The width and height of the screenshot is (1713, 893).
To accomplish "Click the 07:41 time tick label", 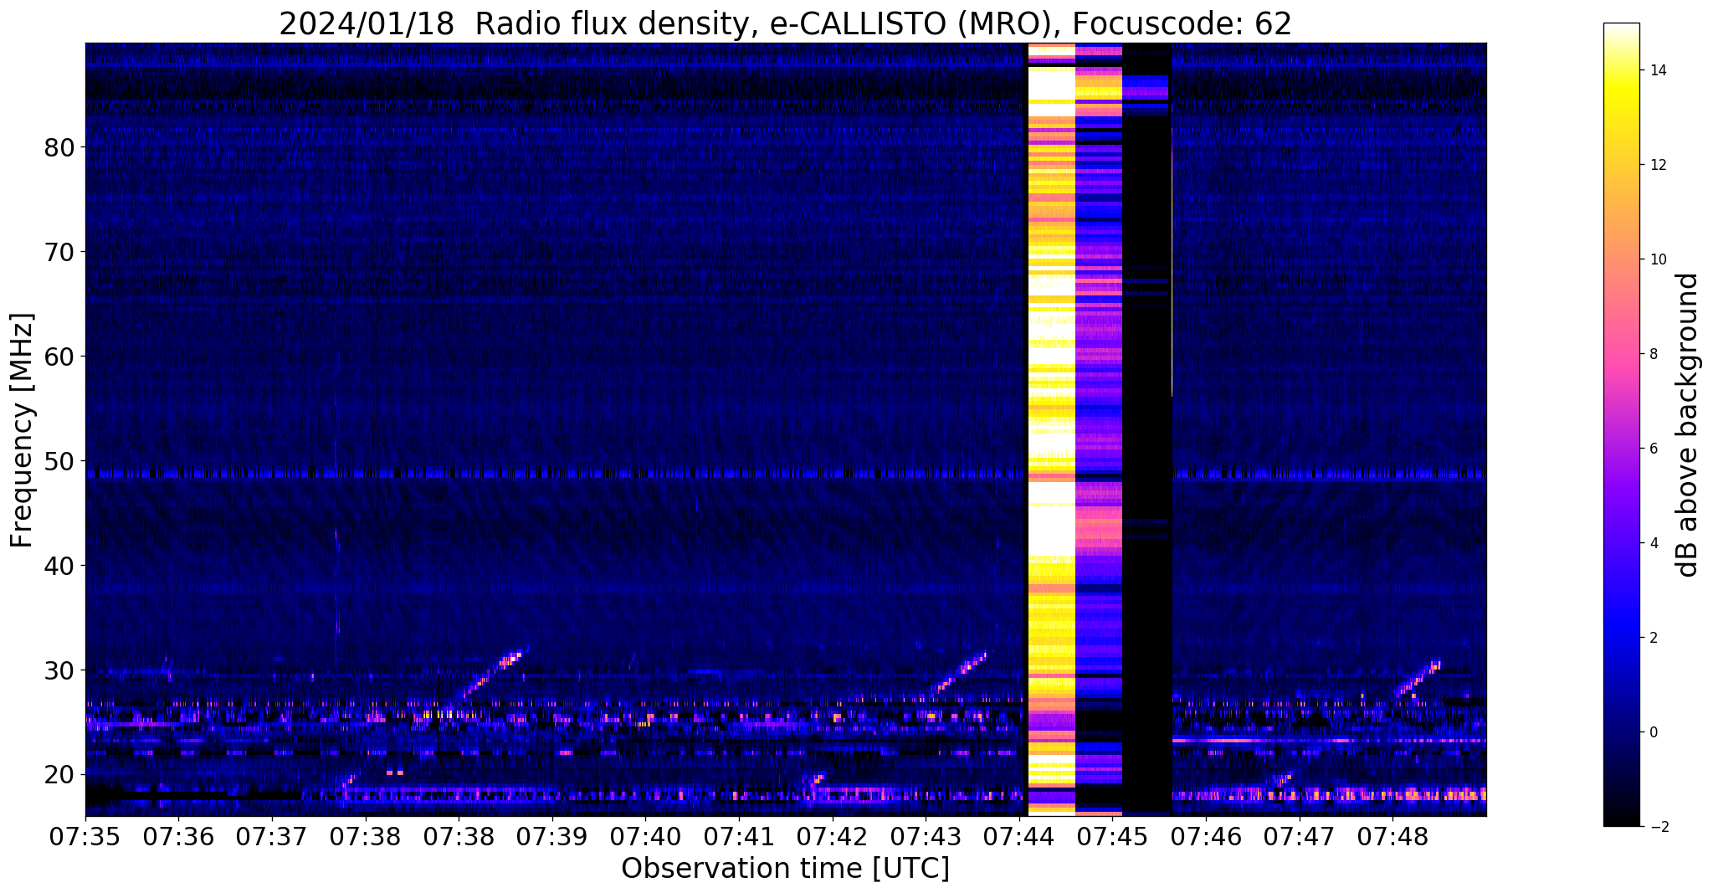I will pyautogui.click(x=739, y=836).
